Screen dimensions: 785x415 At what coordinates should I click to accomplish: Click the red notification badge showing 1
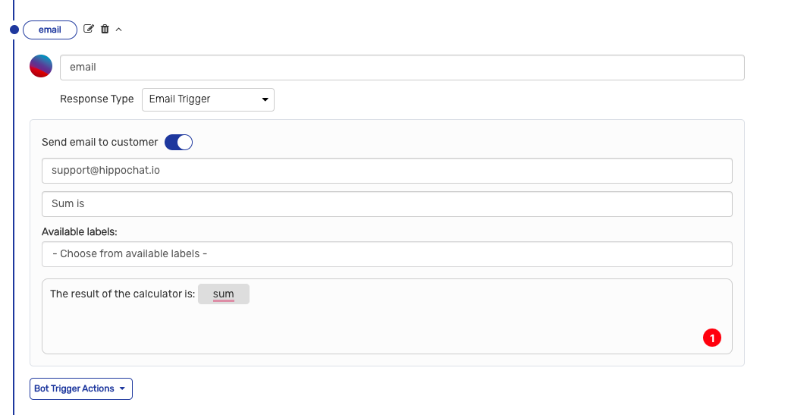(711, 338)
